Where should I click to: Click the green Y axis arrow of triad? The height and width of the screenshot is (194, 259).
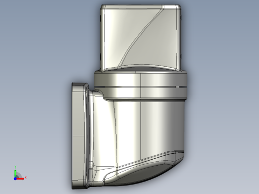(x=15, y=173)
